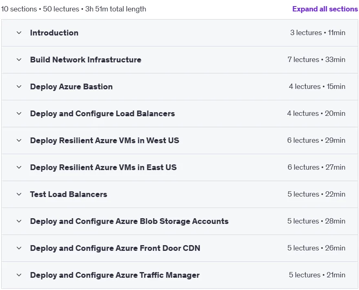Expand the Deploy Azure Bastion chevron

[19, 86]
